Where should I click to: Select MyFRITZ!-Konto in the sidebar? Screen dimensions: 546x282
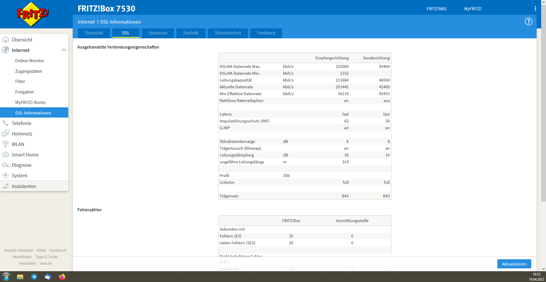click(x=30, y=103)
